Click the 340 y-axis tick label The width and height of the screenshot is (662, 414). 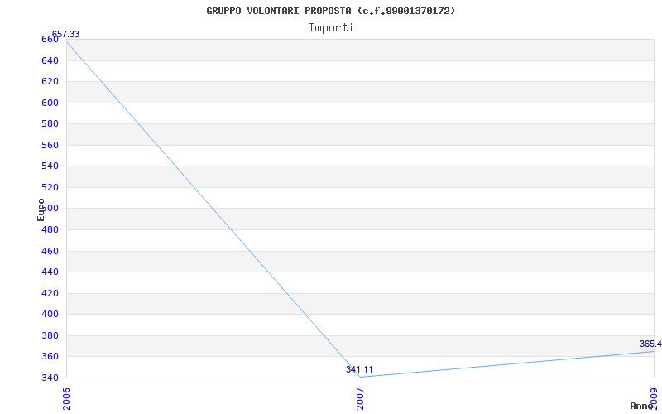(50, 378)
